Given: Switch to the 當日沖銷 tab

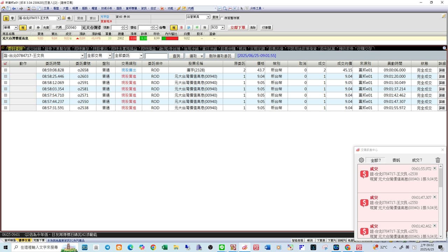Looking at the screenshot, I should [209, 49].
